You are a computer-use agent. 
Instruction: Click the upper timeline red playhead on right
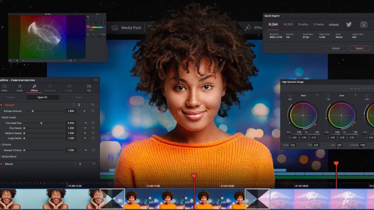[336, 163]
